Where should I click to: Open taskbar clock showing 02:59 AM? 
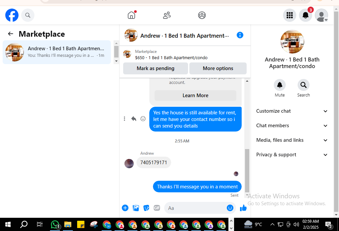click(311, 224)
